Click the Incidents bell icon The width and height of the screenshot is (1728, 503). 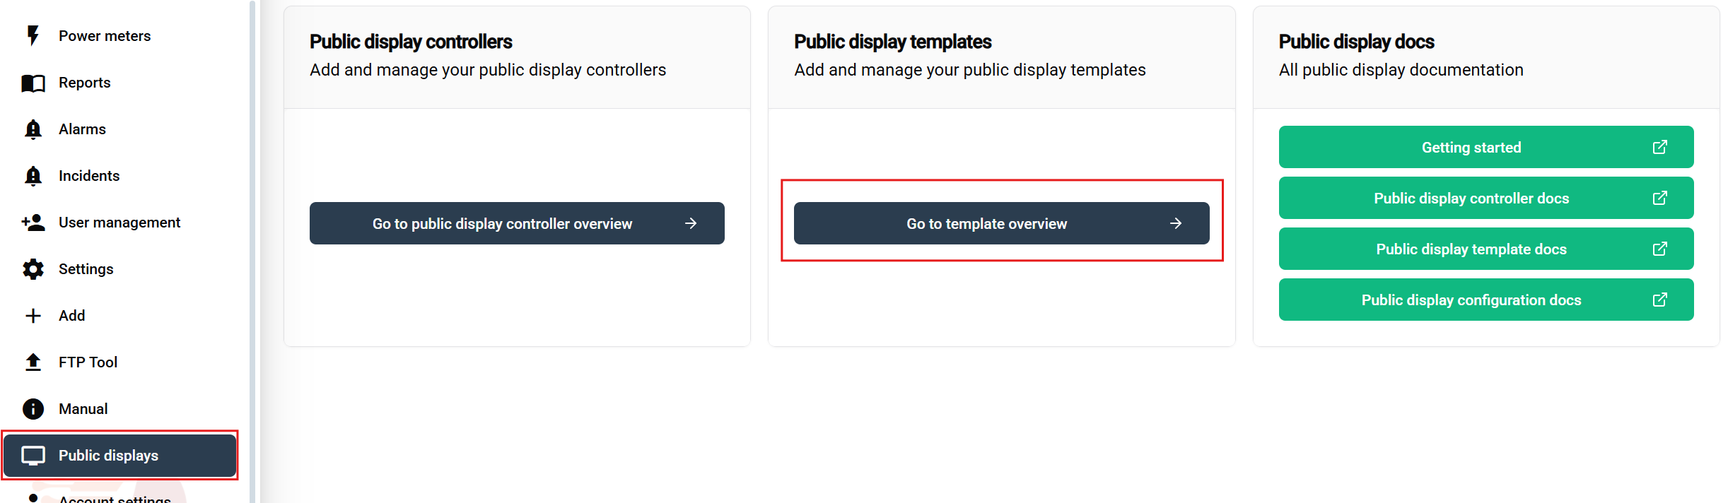[x=33, y=176]
